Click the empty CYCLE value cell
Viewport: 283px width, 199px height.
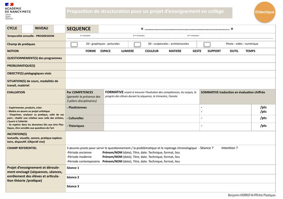[x=27, y=29]
